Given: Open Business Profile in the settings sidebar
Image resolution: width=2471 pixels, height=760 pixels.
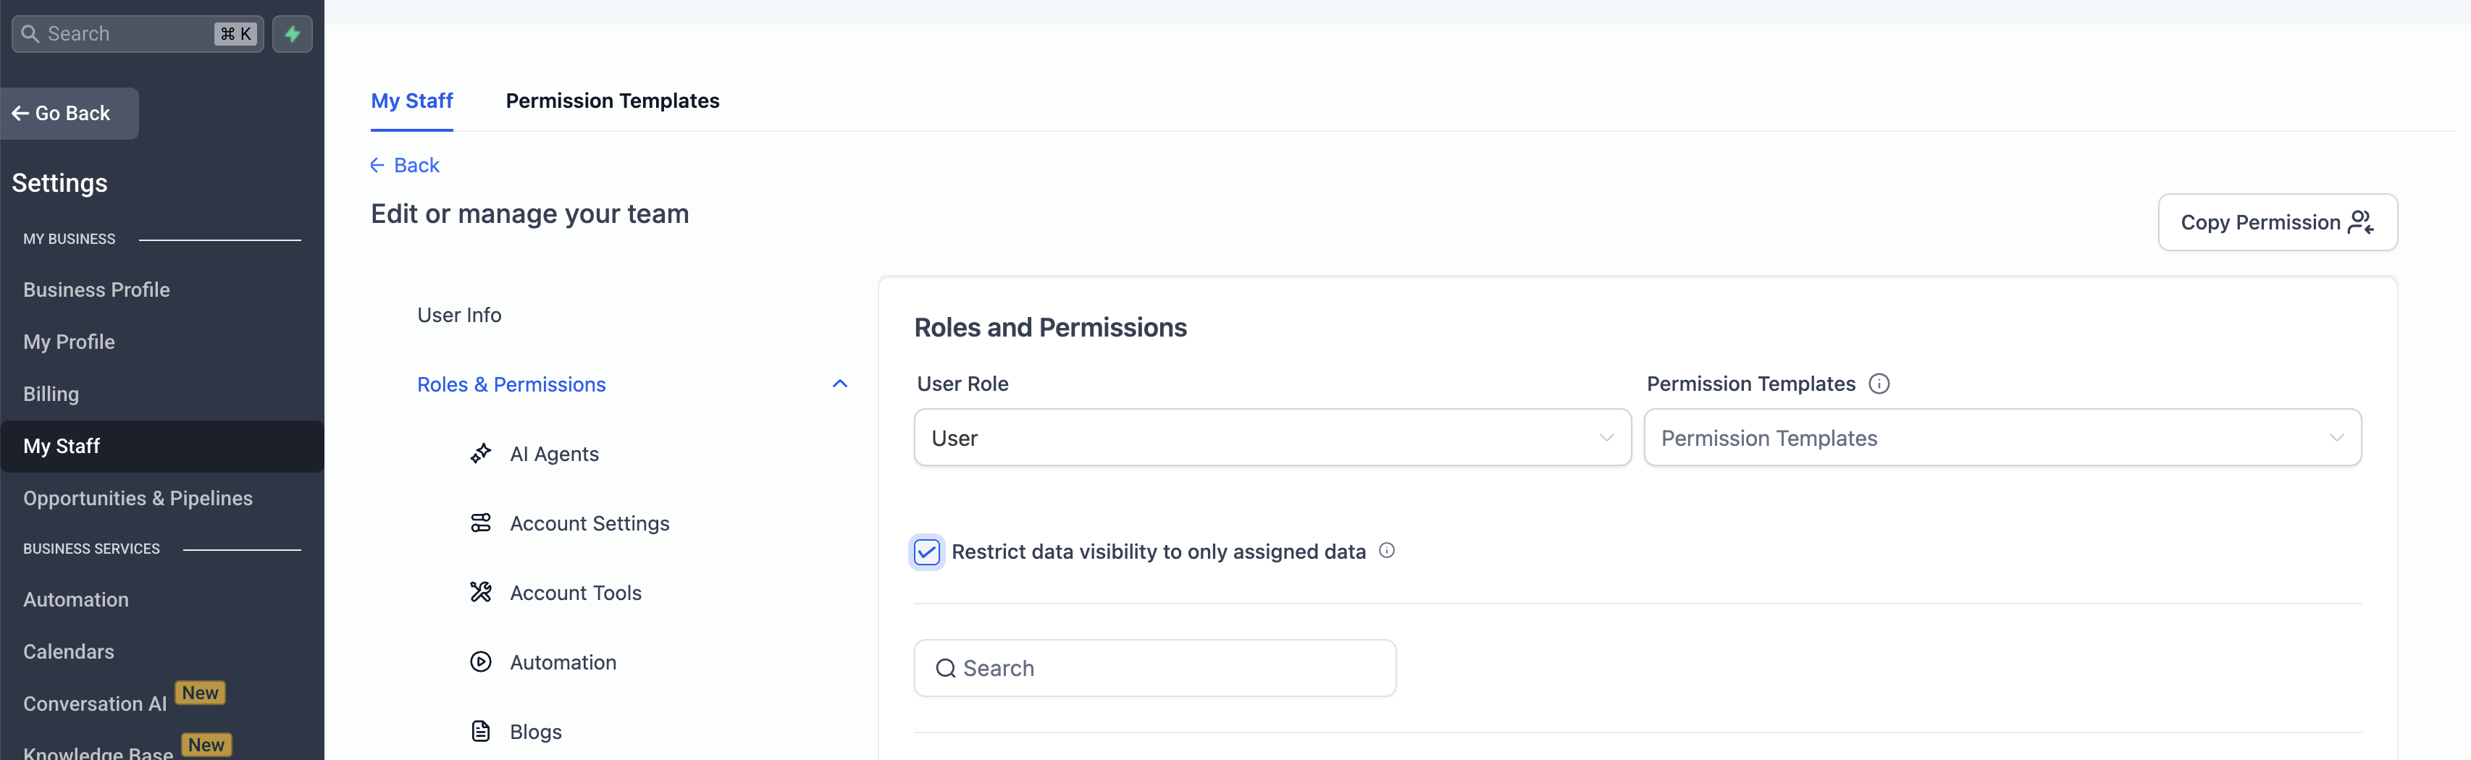Looking at the screenshot, I should [96, 290].
